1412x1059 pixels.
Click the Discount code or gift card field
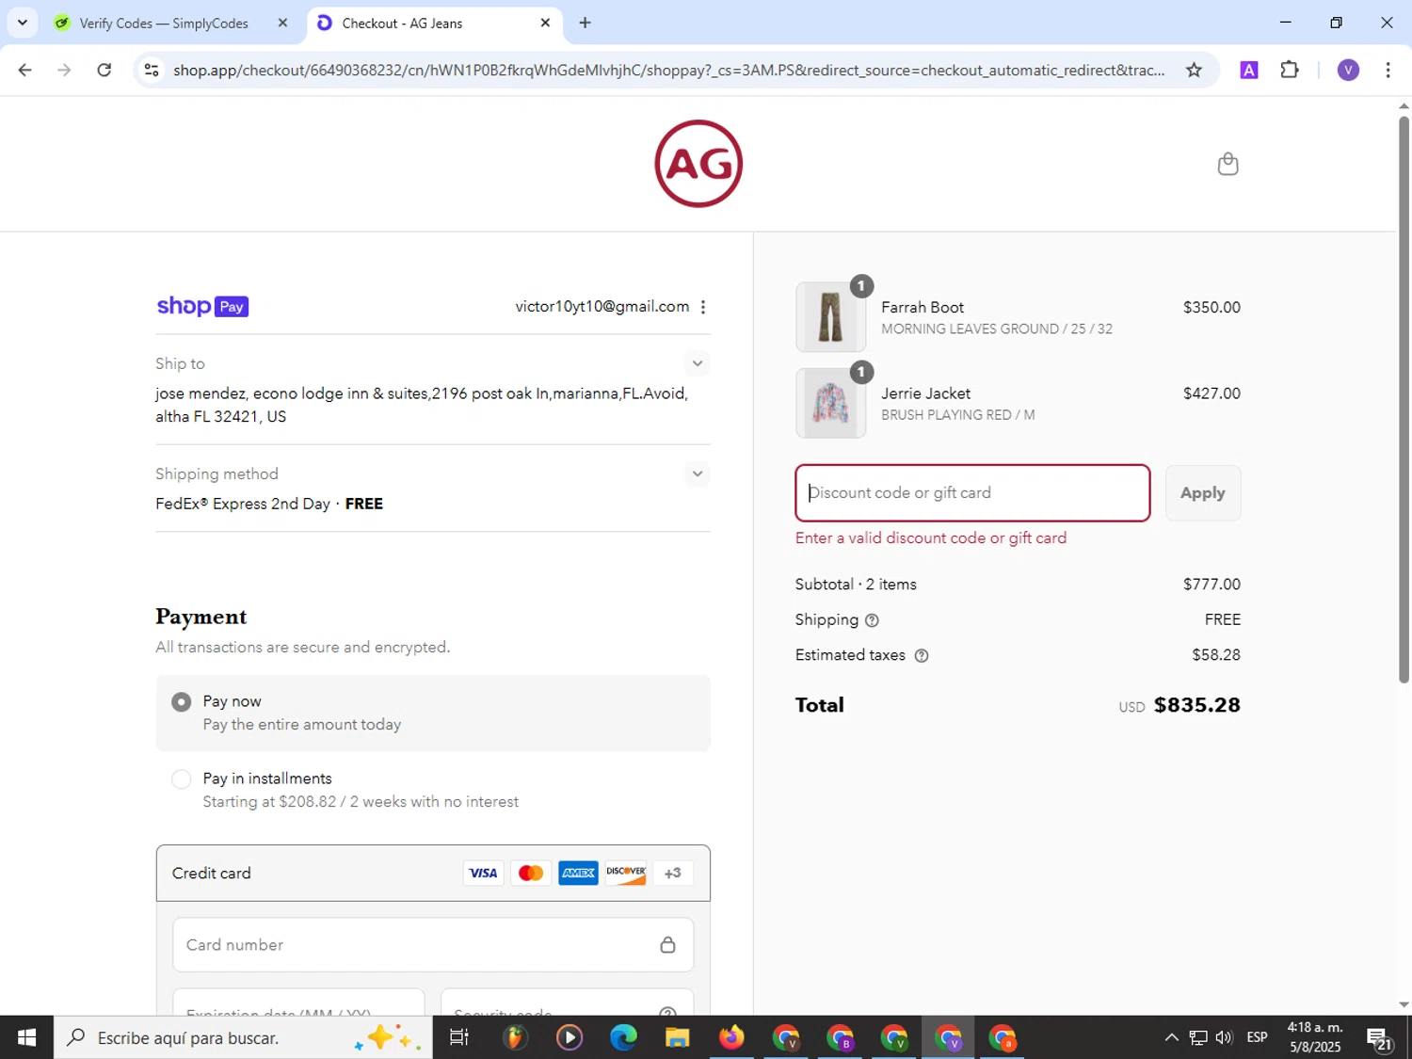972,493
